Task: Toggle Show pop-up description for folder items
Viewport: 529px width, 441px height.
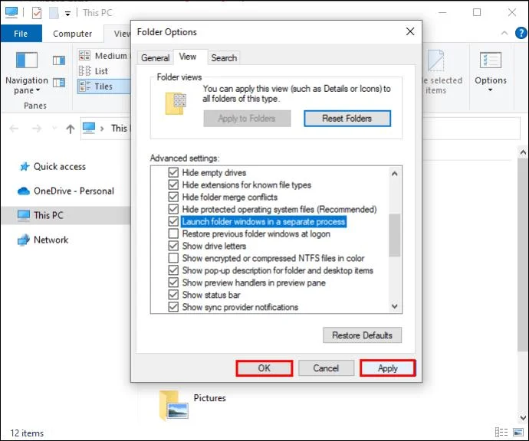Action: click(x=173, y=270)
